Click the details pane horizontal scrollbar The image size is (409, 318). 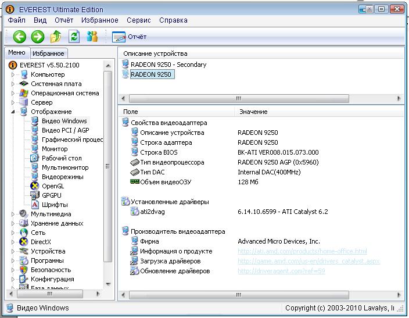pyautogui.click(x=239, y=295)
